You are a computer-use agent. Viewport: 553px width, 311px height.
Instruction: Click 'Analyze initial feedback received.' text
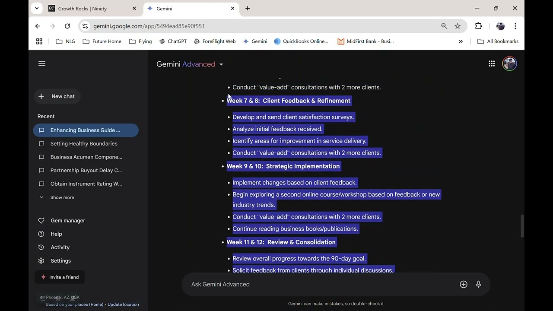point(277,129)
